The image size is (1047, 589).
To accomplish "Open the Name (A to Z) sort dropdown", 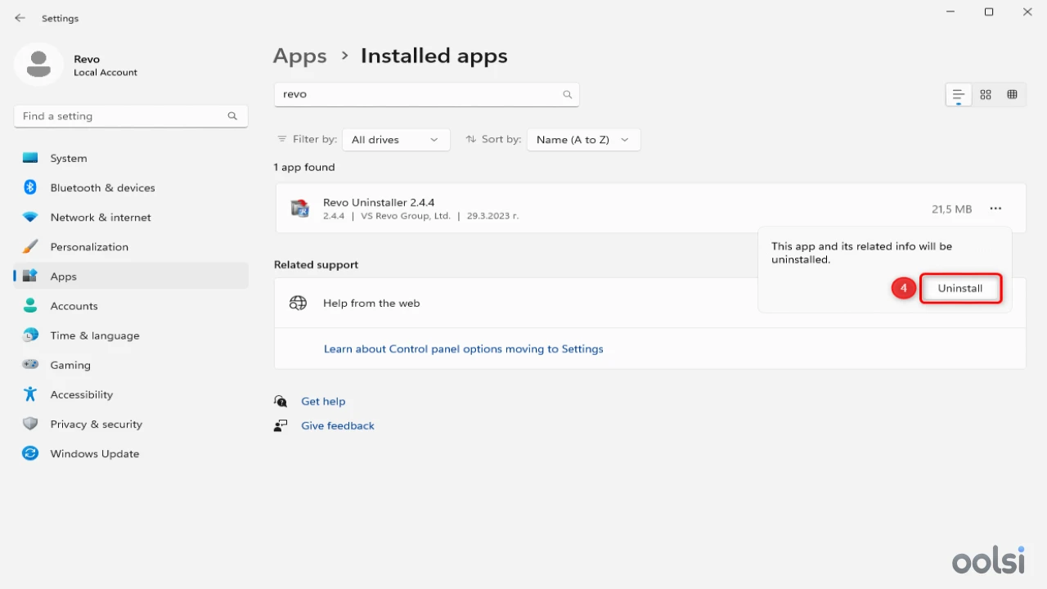I will [x=583, y=140].
